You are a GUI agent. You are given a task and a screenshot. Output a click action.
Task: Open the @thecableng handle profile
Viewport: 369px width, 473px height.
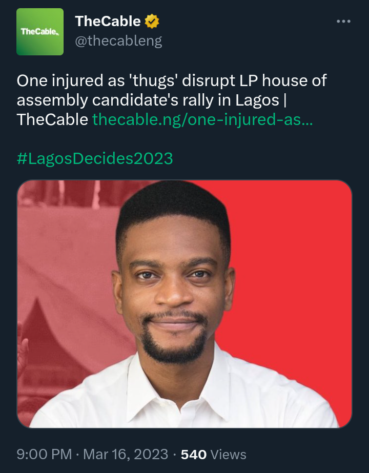point(118,41)
